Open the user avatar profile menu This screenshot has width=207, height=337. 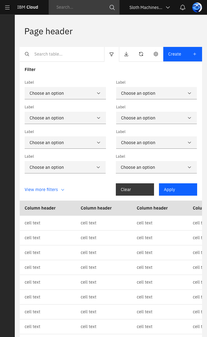[x=197, y=7]
